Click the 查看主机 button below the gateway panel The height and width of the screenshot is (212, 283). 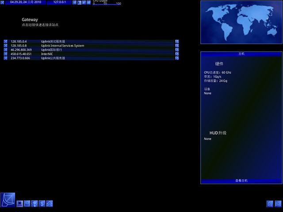point(241,181)
